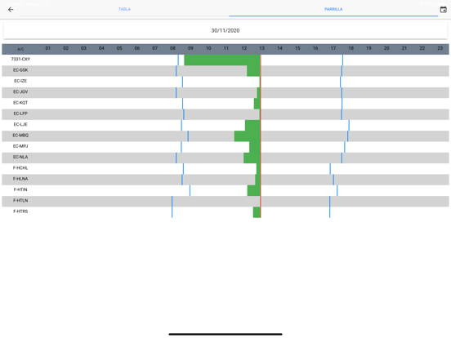
Task: Click the A/C column header
Action: pyautogui.click(x=20, y=49)
